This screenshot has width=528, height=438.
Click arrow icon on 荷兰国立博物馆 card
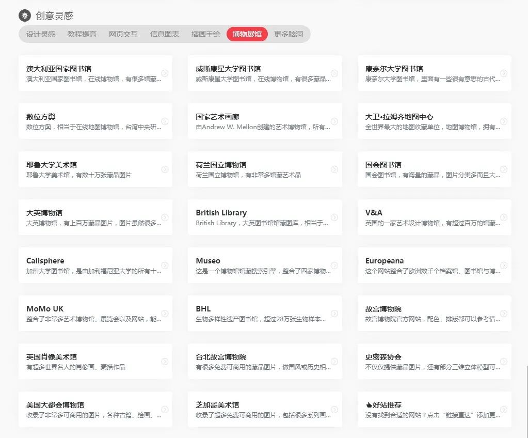point(334,169)
